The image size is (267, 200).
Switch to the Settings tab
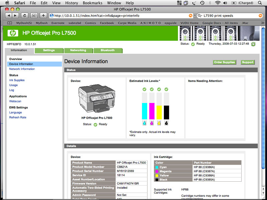49,50
